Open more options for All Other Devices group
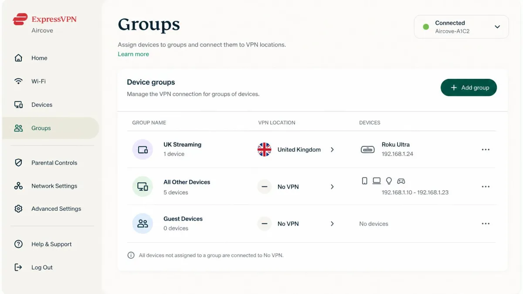This screenshot has height=294, width=523. (486, 186)
